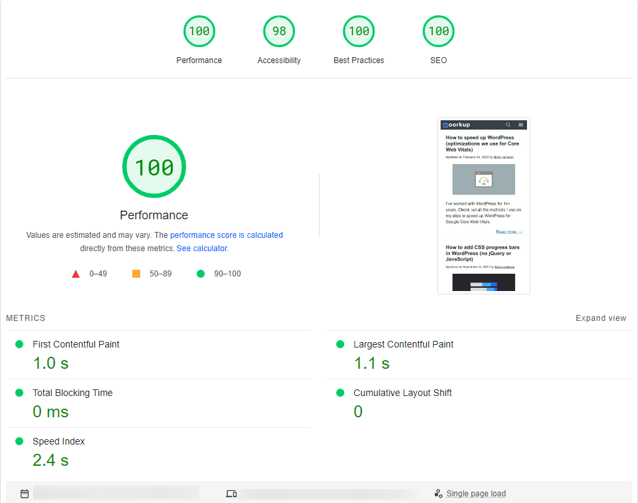
Task: Expand view of the metrics section
Action: [x=601, y=318]
